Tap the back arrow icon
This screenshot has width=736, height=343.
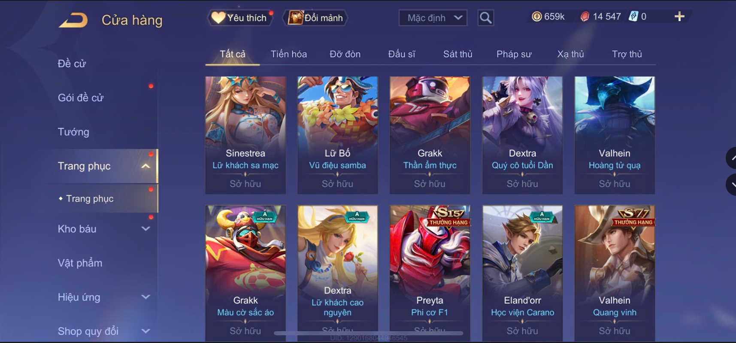pyautogui.click(x=73, y=20)
